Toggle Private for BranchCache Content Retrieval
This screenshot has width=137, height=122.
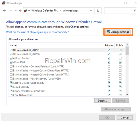coord(109,66)
